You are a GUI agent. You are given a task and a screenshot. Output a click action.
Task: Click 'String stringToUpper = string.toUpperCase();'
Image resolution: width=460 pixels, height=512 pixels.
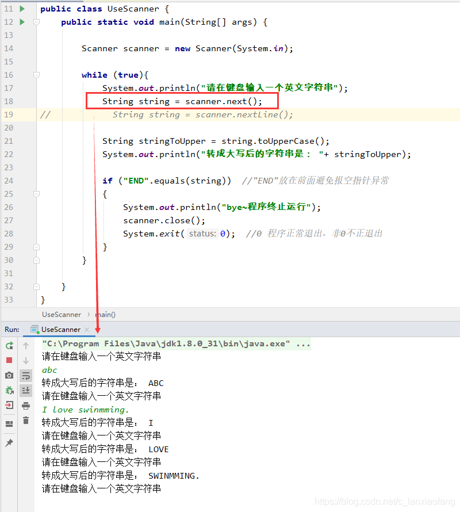click(x=216, y=141)
